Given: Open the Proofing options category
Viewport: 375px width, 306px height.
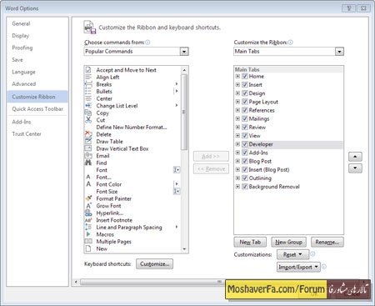Looking at the screenshot, I should (x=22, y=48).
